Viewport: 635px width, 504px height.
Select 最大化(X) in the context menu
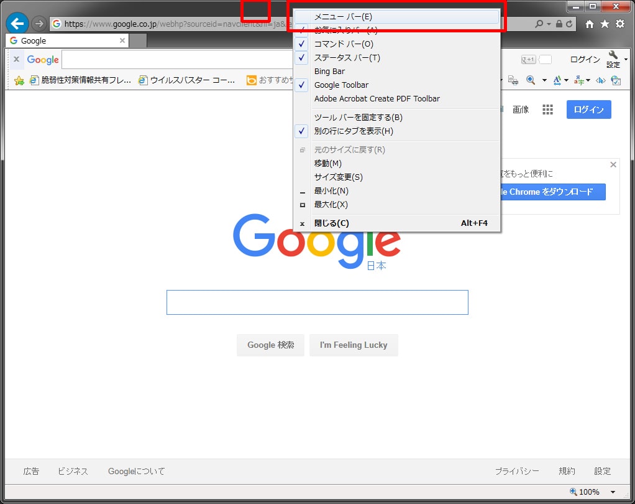[x=397, y=204]
